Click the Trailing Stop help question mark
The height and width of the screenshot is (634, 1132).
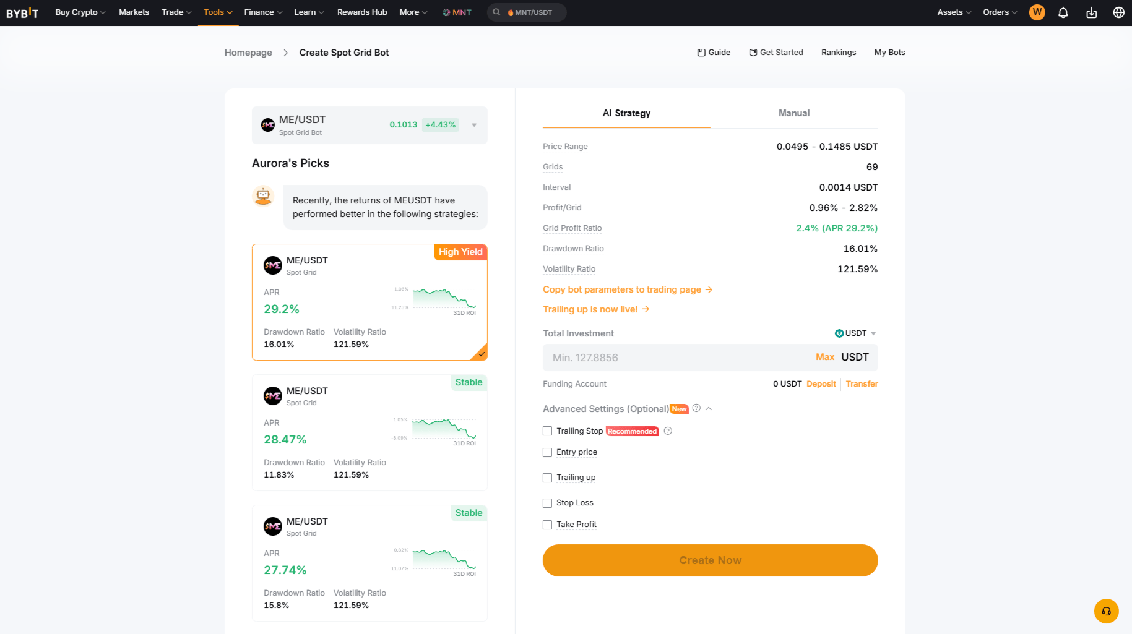click(x=668, y=431)
